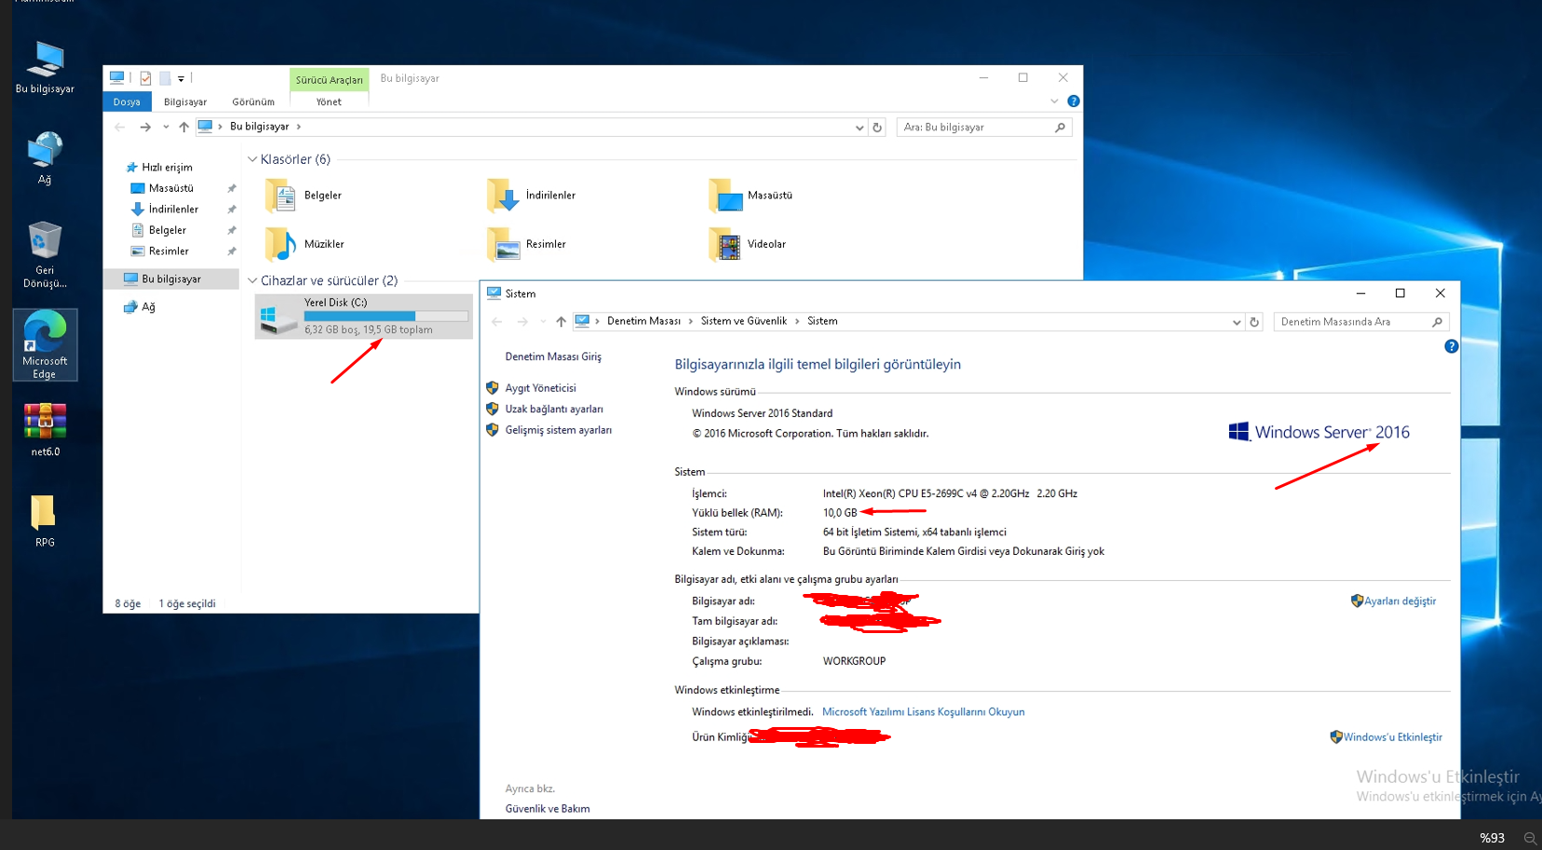Select the Müzikler folder in Klasörler
Screen dimensions: 1542x850
point(305,244)
